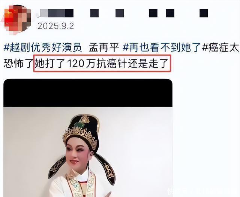The image size is (240, 197).
Task: Click the 恐怖了 text on second line
Action: click(18, 63)
